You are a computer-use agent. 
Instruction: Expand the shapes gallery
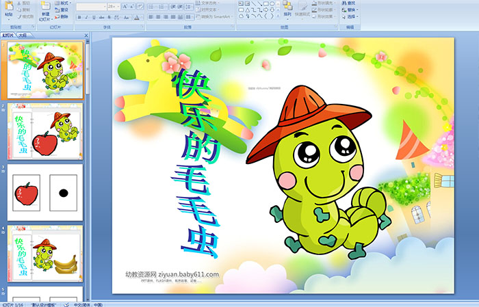[278, 16]
